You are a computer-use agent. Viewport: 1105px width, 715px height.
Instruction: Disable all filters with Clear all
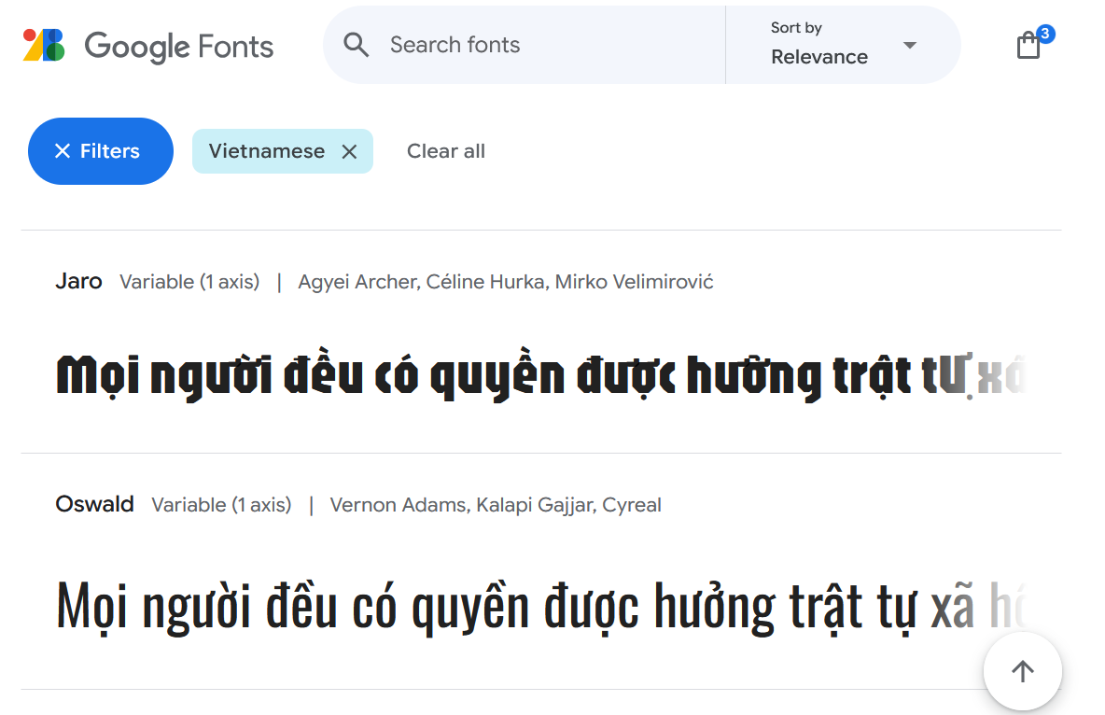446,150
